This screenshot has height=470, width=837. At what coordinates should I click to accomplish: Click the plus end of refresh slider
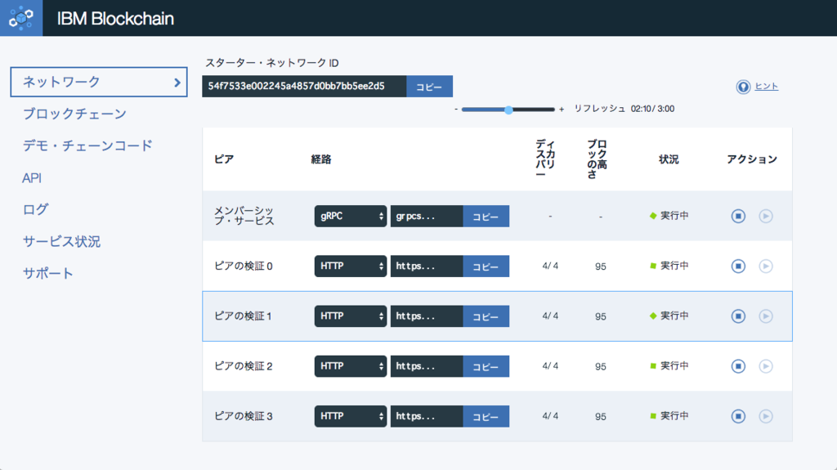tap(561, 109)
